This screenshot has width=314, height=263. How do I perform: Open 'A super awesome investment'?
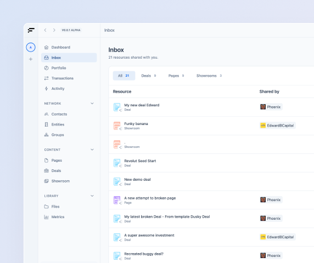click(x=149, y=235)
